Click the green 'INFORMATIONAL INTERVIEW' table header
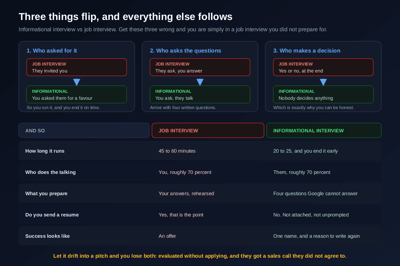The height and width of the screenshot is (266, 400). [324, 130]
